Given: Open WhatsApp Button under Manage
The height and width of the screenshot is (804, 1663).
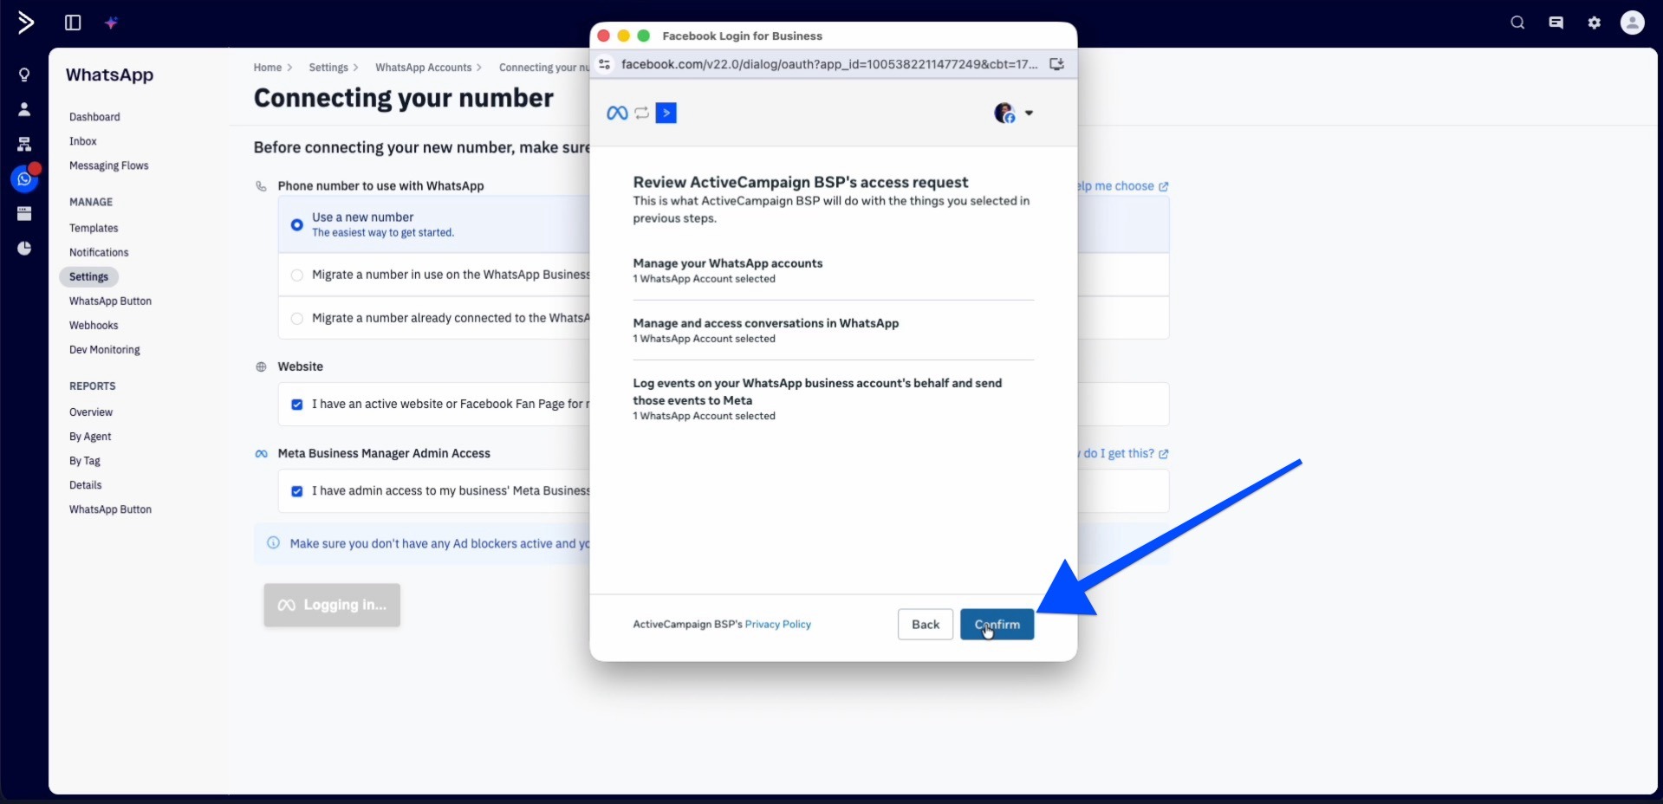Looking at the screenshot, I should [x=110, y=301].
